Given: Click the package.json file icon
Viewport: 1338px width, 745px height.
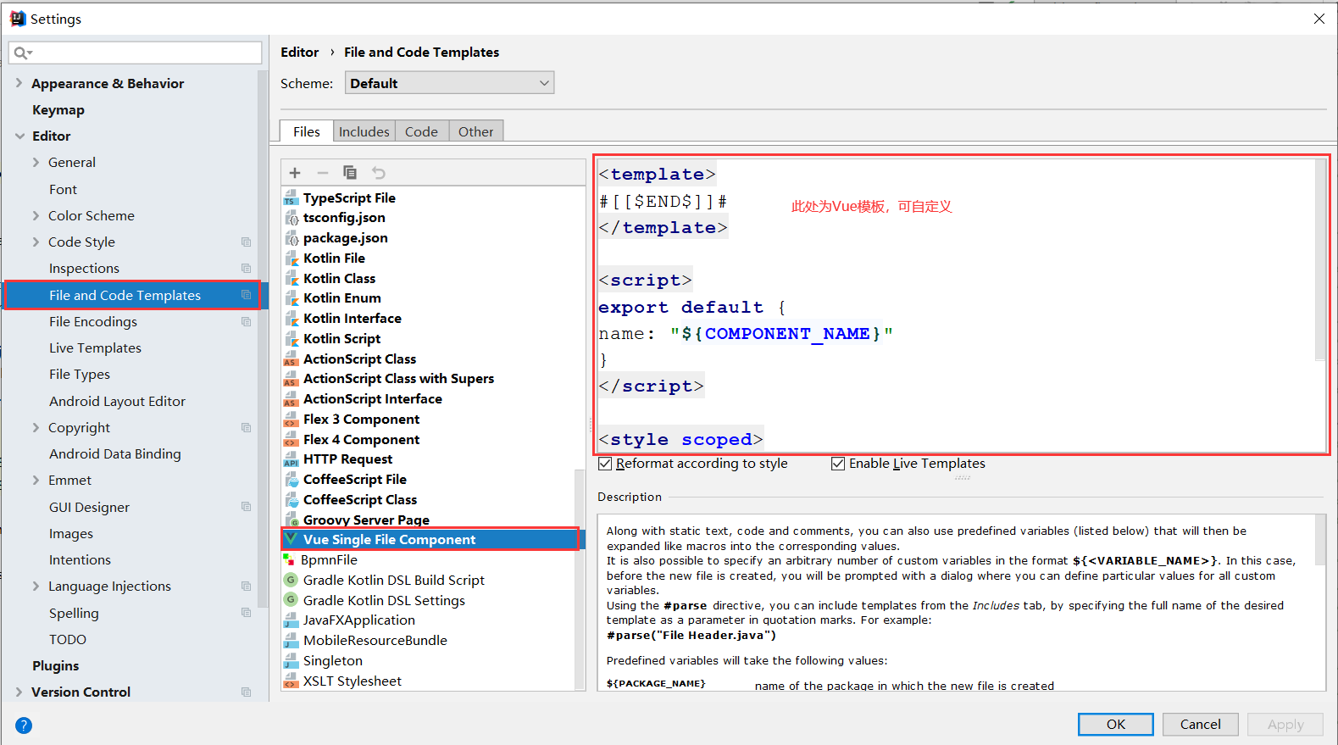Looking at the screenshot, I should point(291,238).
